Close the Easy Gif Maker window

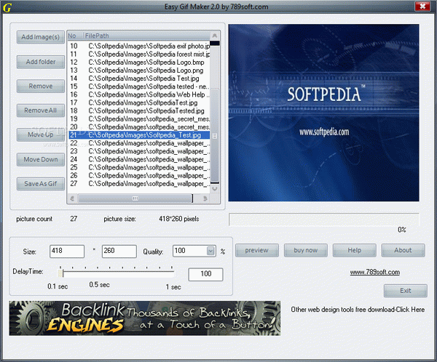(422, 6)
